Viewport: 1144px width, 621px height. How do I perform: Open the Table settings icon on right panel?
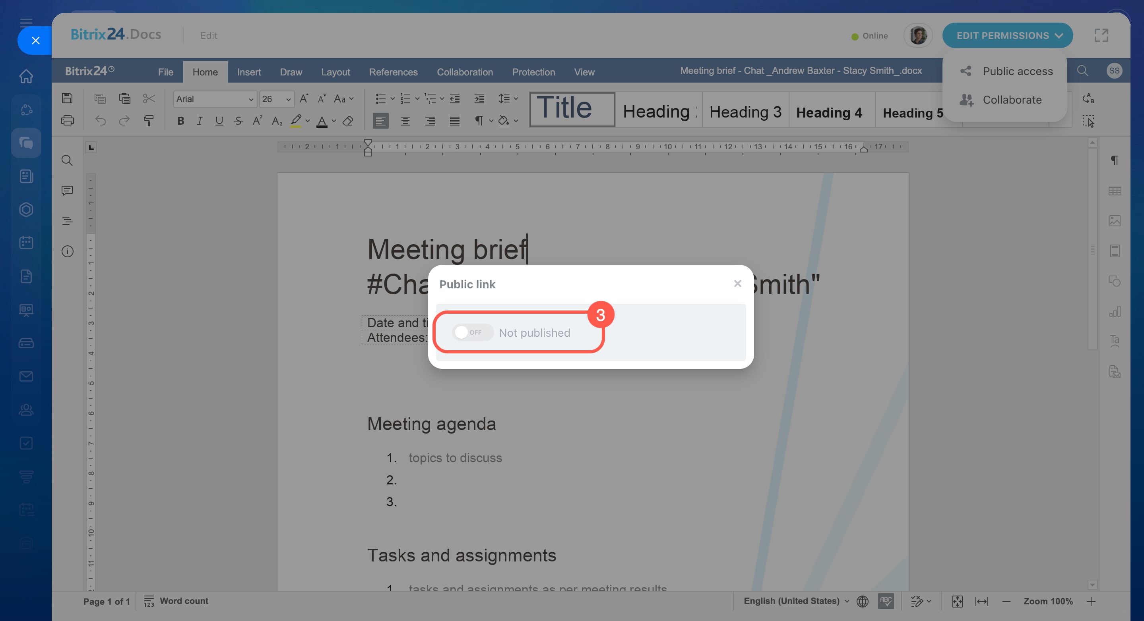click(1115, 191)
